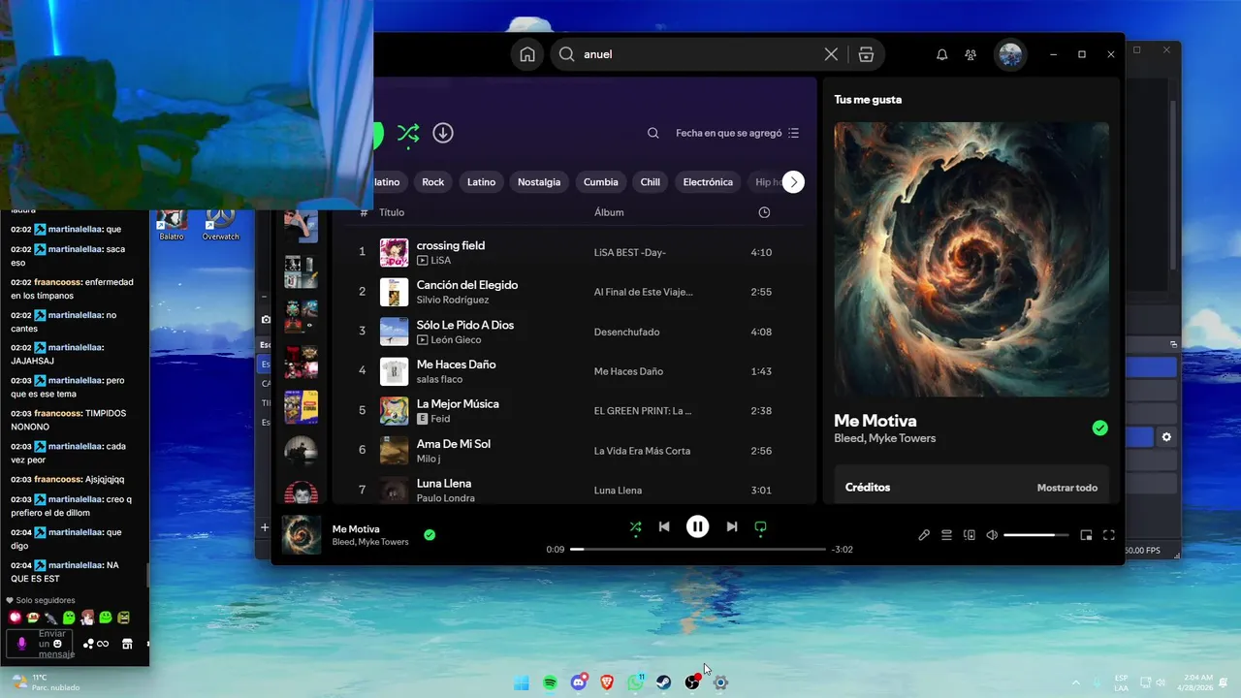This screenshot has height=698, width=1241.
Task: Open the Overwatch desktop shortcut
Action: click(x=220, y=224)
